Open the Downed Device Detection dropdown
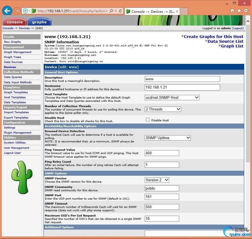 [168, 138]
